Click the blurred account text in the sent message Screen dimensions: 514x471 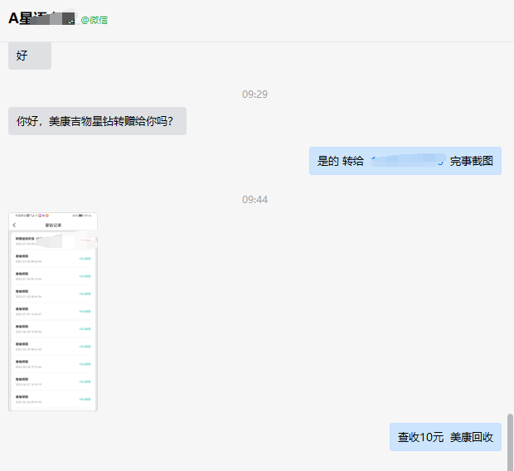click(x=406, y=161)
